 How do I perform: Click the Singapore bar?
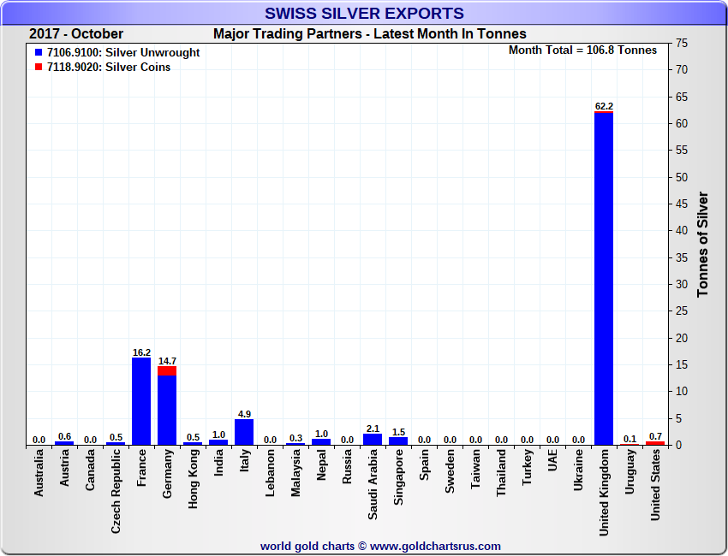pos(398,441)
